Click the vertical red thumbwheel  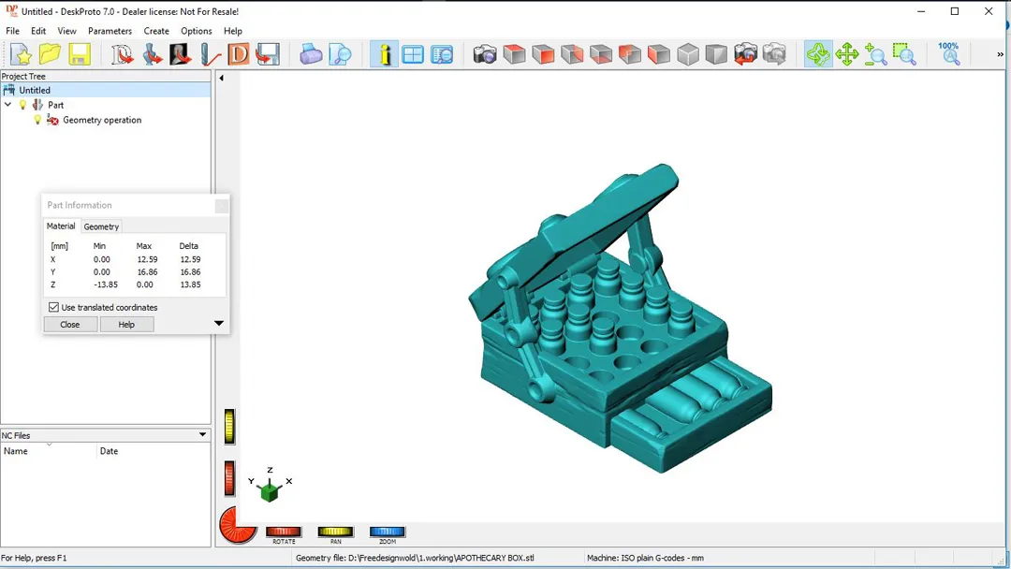(229, 479)
